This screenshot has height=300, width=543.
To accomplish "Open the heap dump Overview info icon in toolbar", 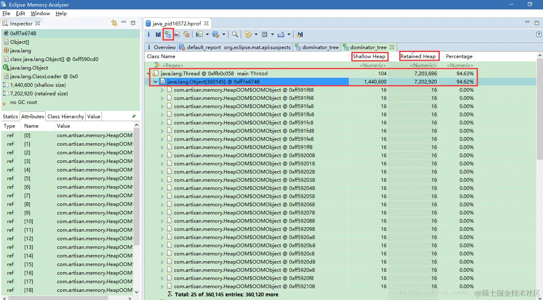I will tap(149, 35).
